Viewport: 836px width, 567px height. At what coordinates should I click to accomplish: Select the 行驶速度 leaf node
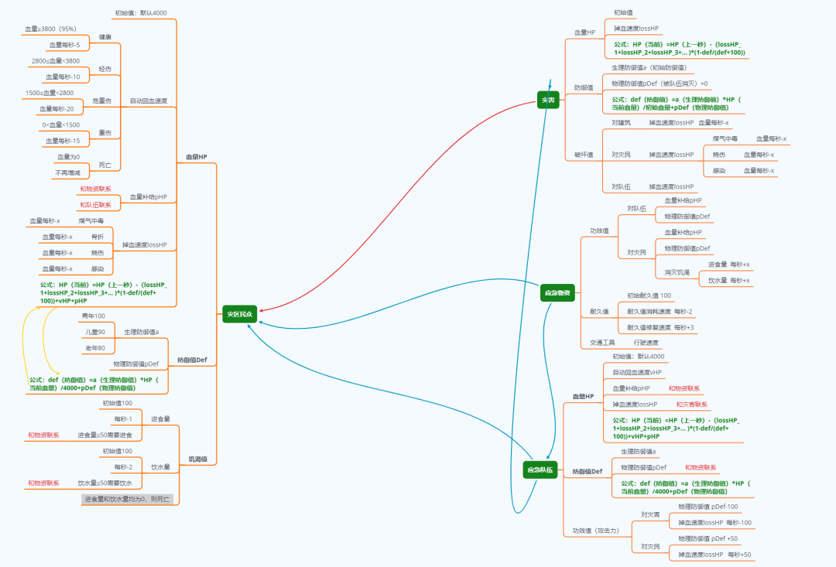[646, 342]
